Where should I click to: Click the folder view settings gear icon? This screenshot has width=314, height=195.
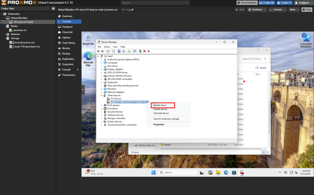click(x=53, y=8)
